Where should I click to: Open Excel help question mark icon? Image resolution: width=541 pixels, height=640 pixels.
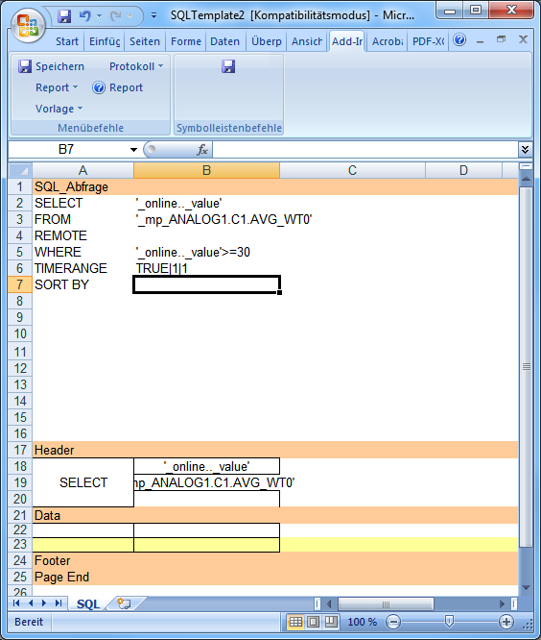pos(459,40)
